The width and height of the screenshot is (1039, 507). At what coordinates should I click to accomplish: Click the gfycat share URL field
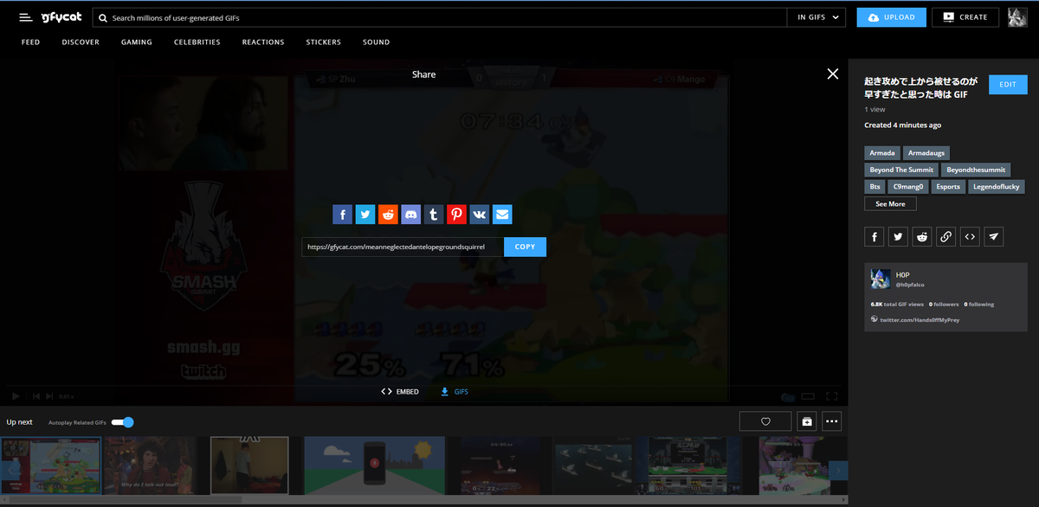click(x=403, y=247)
